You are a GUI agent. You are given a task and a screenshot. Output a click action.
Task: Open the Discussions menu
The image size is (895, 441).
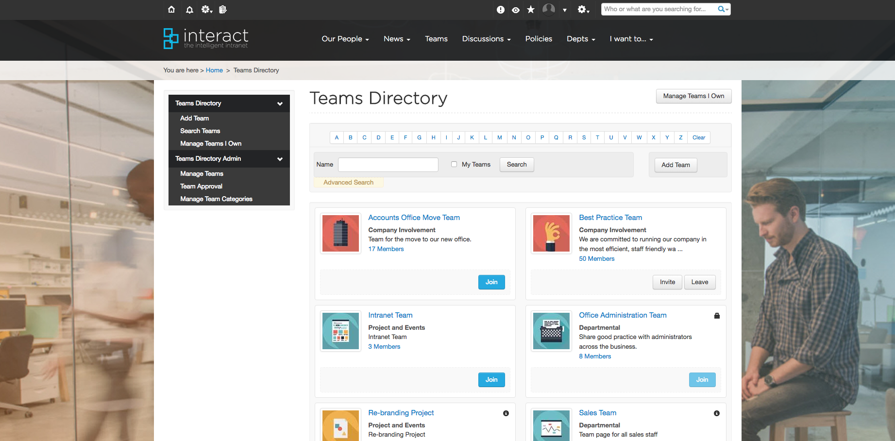coord(486,39)
